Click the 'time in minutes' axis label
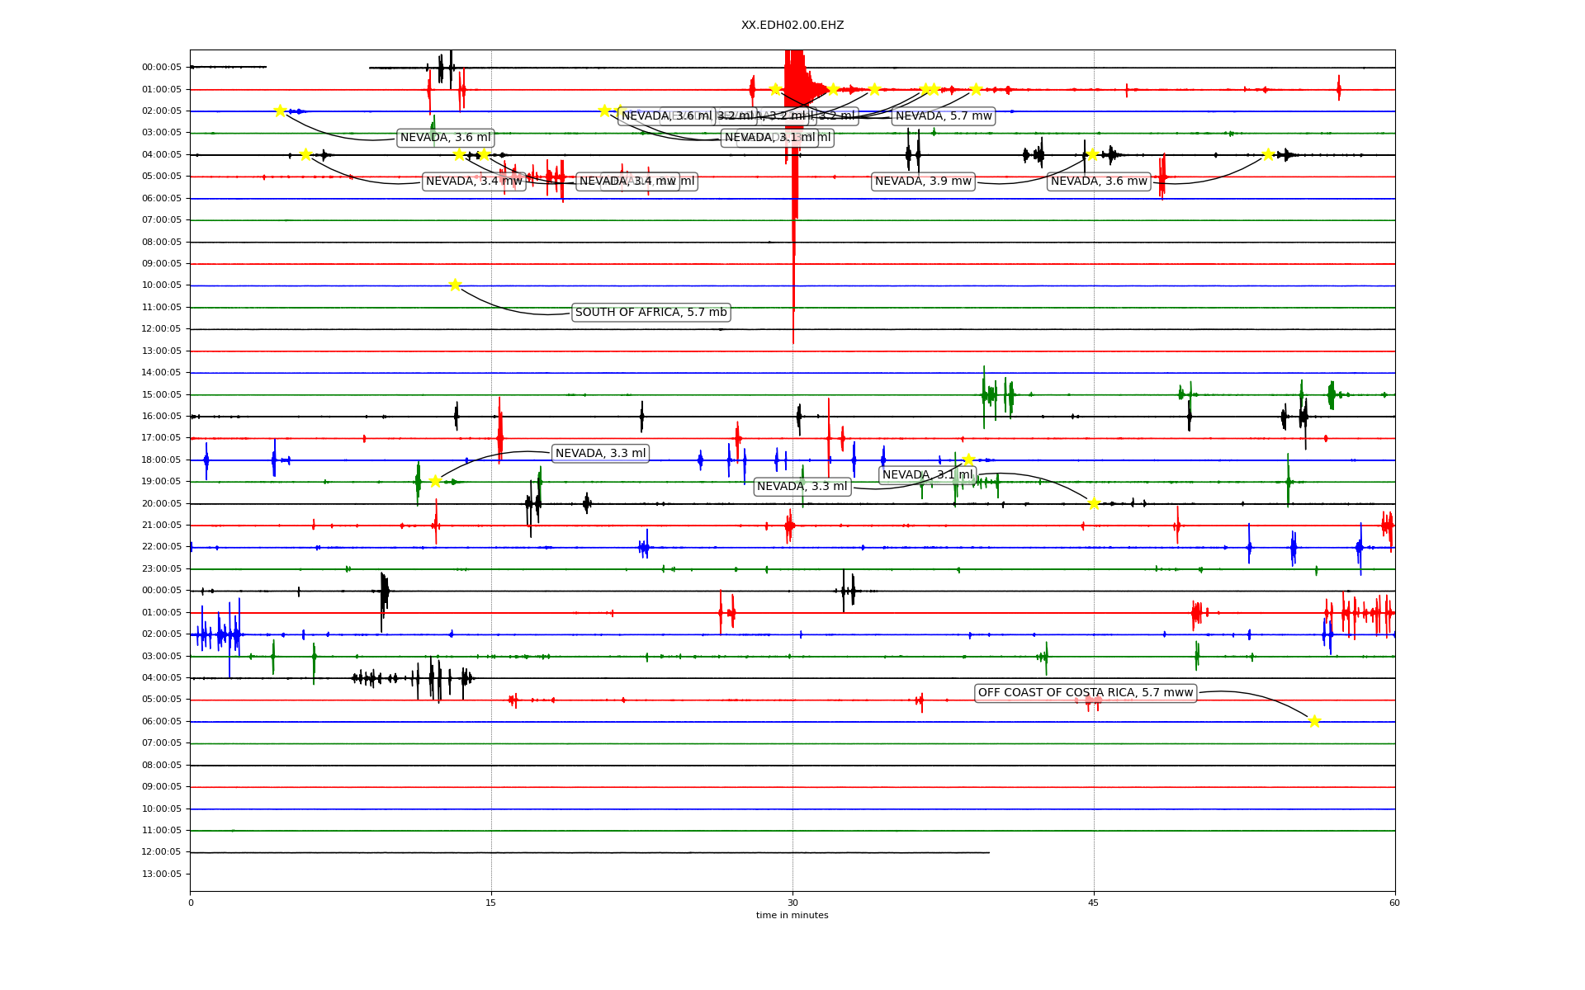Screen dimensions: 1585x990 point(792,916)
